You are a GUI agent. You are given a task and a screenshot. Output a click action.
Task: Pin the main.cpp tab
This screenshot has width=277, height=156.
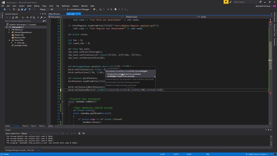(77, 14)
